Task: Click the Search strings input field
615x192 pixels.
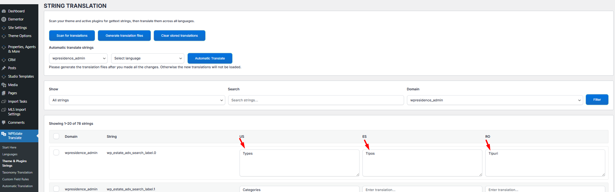Action: 316,100
